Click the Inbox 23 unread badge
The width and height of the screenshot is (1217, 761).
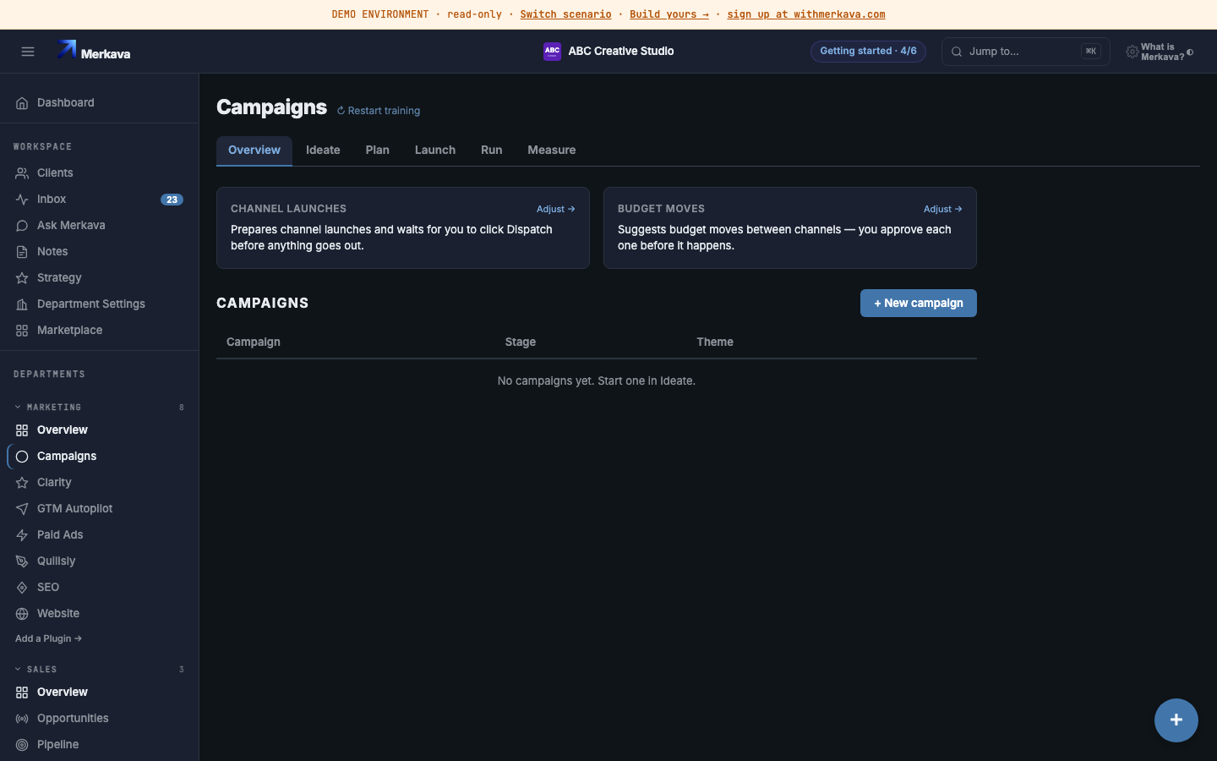tap(172, 200)
